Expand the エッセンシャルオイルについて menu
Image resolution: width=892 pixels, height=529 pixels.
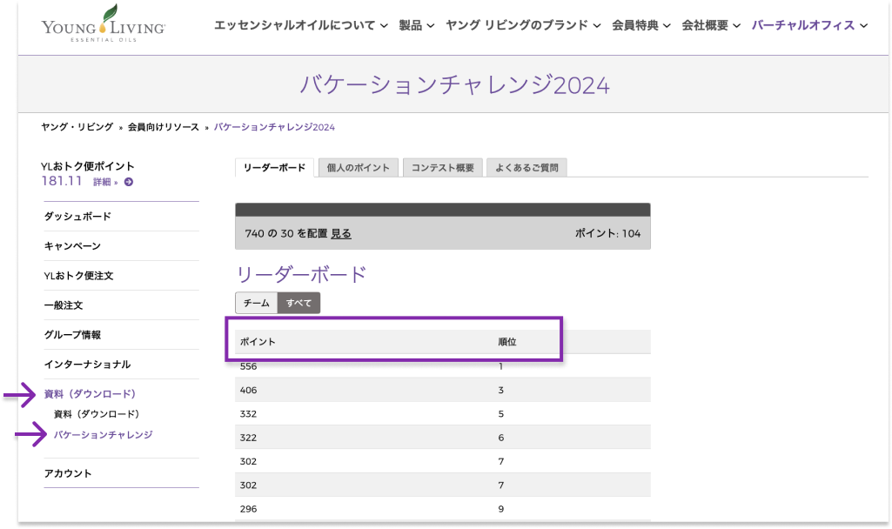300,25
